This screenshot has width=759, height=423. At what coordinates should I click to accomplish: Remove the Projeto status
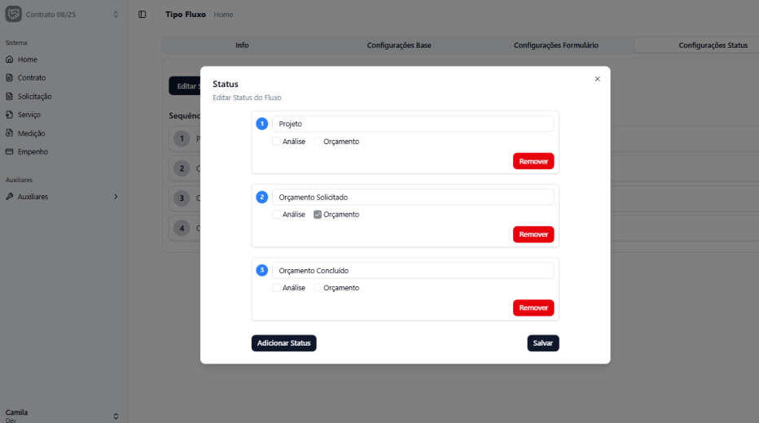coord(533,161)
